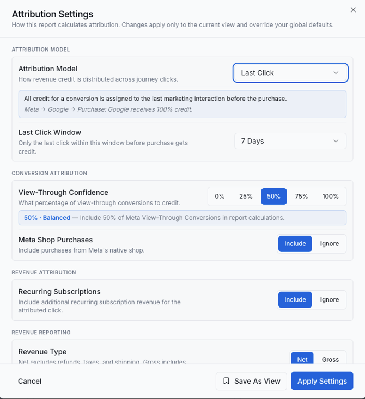
Task: Ignore Recurring Subscriptions revenue
Action: click(330, 300)
